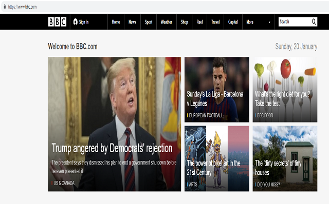Click the 'Welcome to BBC.com' heading

pos(73,47)
